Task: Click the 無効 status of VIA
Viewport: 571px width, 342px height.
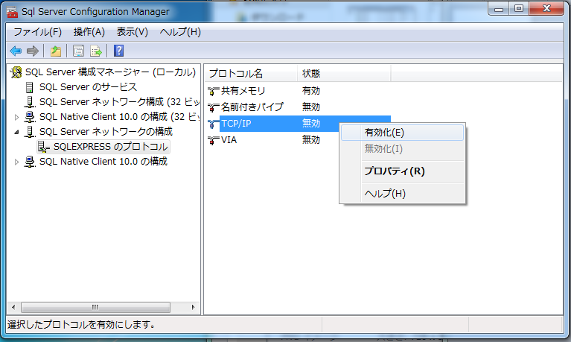Action: [311, 140]
